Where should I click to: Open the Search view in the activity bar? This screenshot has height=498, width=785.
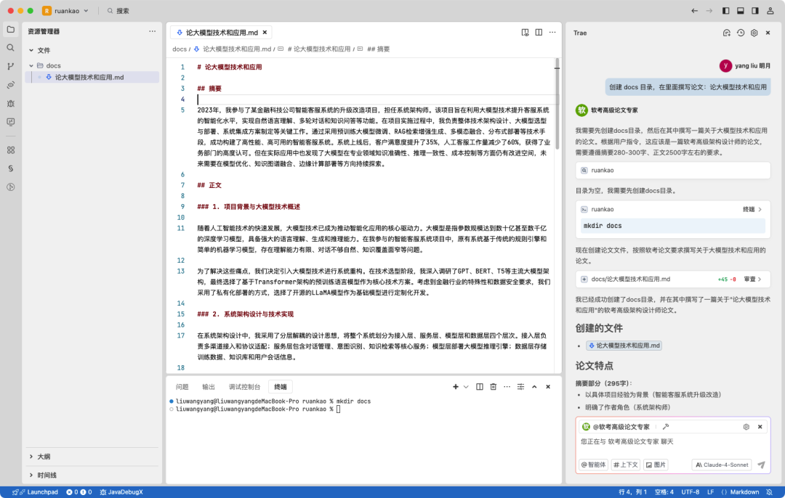point(10,46)
